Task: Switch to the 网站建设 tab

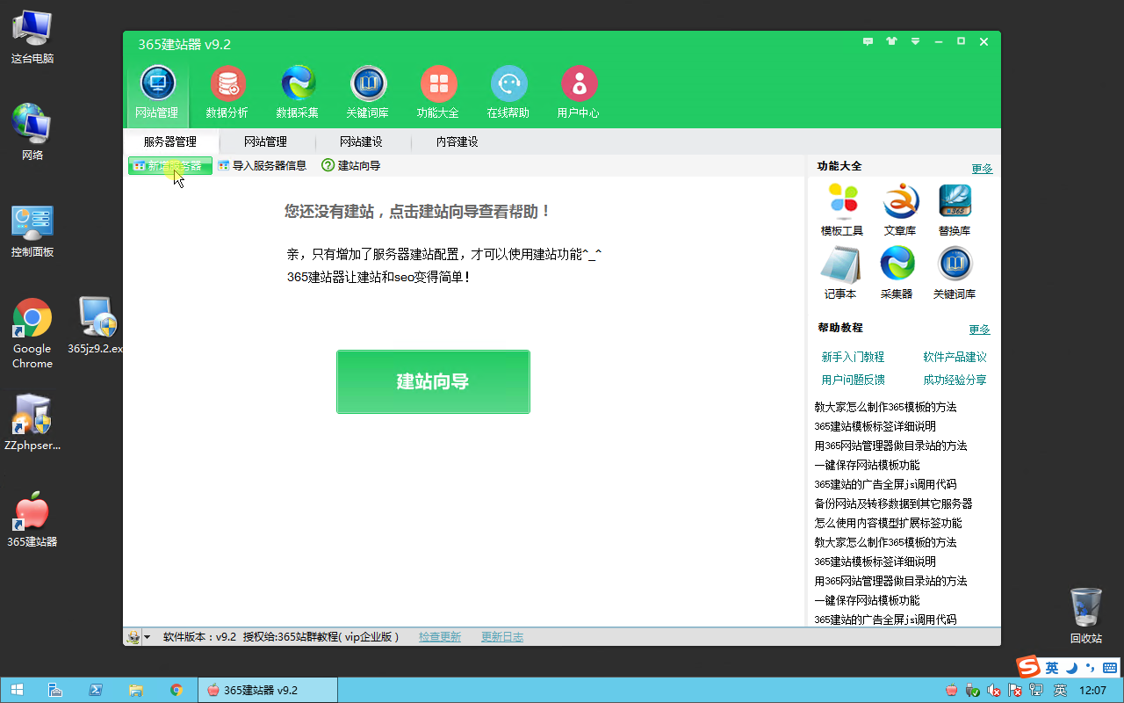Action: [x=361, y=141]
